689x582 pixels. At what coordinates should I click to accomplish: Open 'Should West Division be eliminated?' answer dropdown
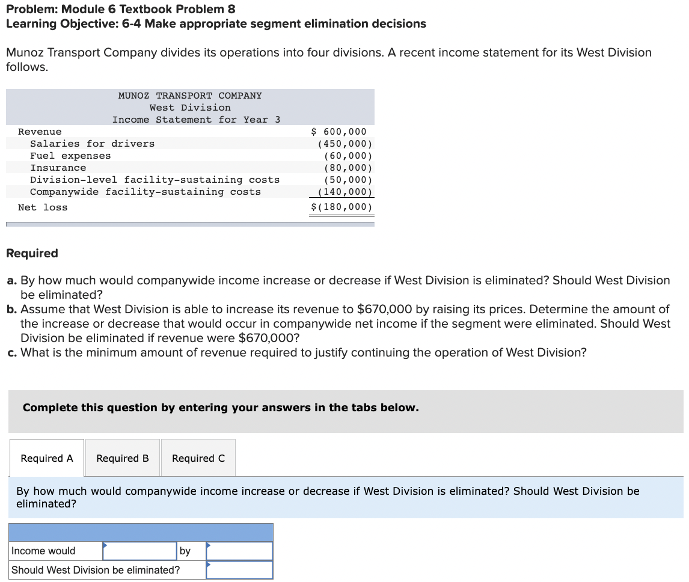pos(239,570)
